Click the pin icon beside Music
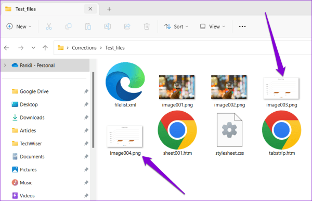 (x=86, y=183)
